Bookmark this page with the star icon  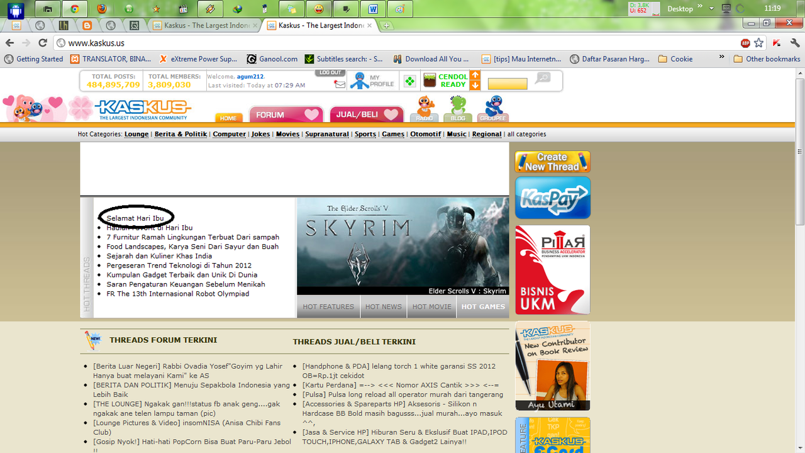coord(759,43)
